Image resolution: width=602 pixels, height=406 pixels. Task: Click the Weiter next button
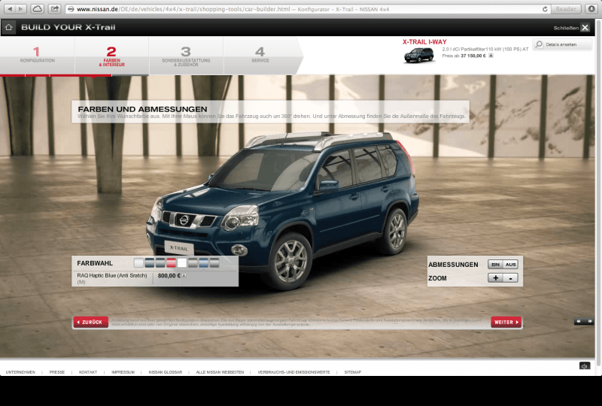[506, 322]
